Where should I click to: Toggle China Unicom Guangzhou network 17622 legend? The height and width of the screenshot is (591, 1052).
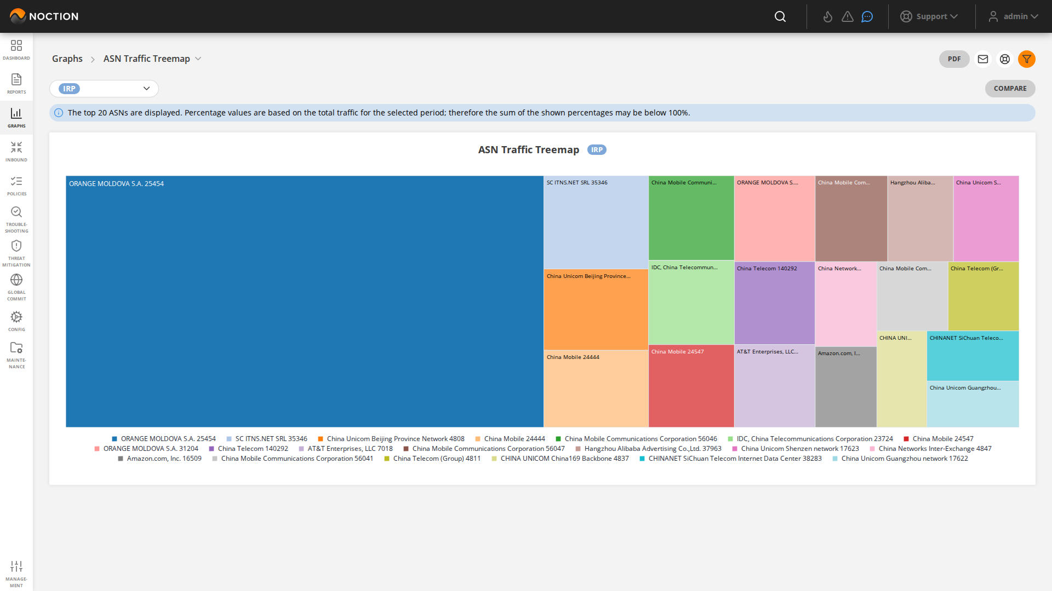[900, 459]
